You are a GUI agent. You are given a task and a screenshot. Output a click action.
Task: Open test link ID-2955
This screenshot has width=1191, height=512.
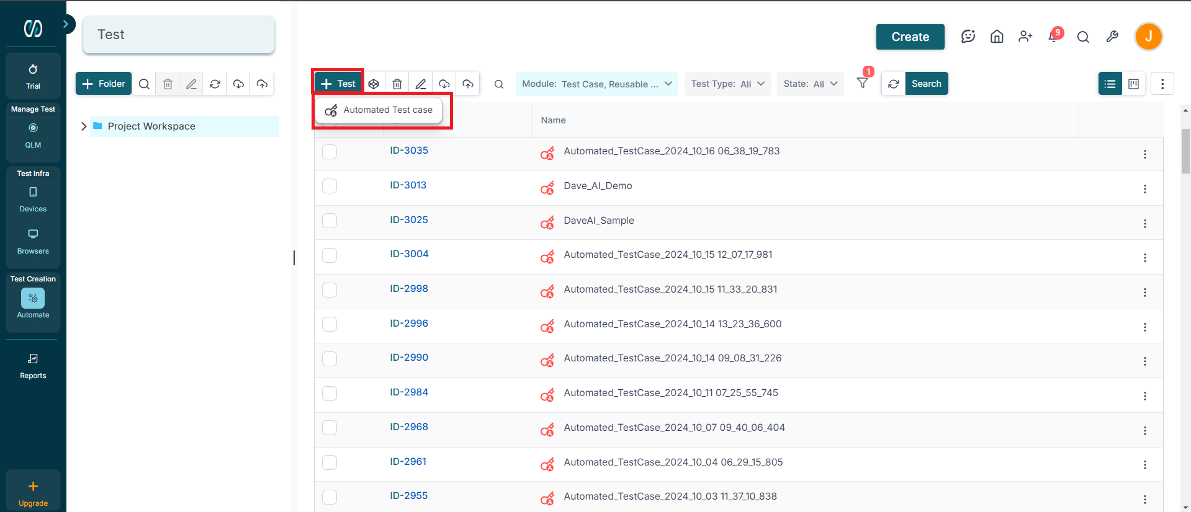[x=409, y=495]
